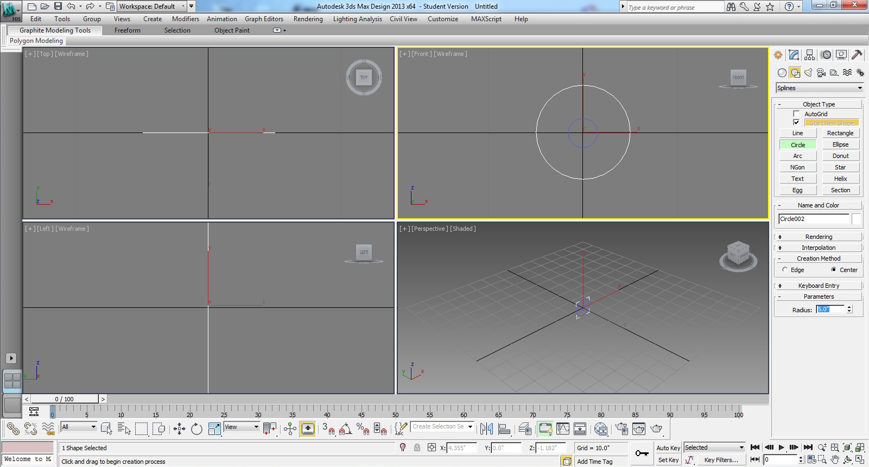Open the object color swatch

(x=856, y=219)
